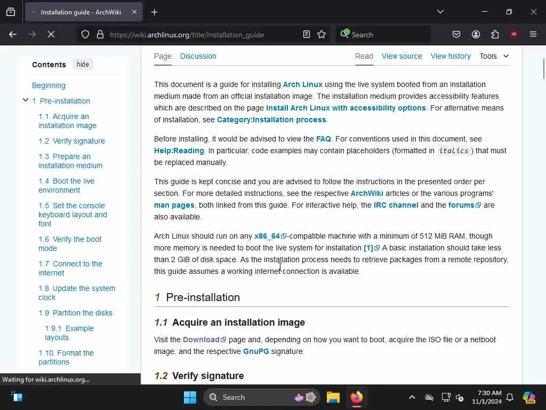The image size is (546, 410).
Task: Open Firefox View tab overview icon
Action: pyautogui.click(x=11, y=12)
